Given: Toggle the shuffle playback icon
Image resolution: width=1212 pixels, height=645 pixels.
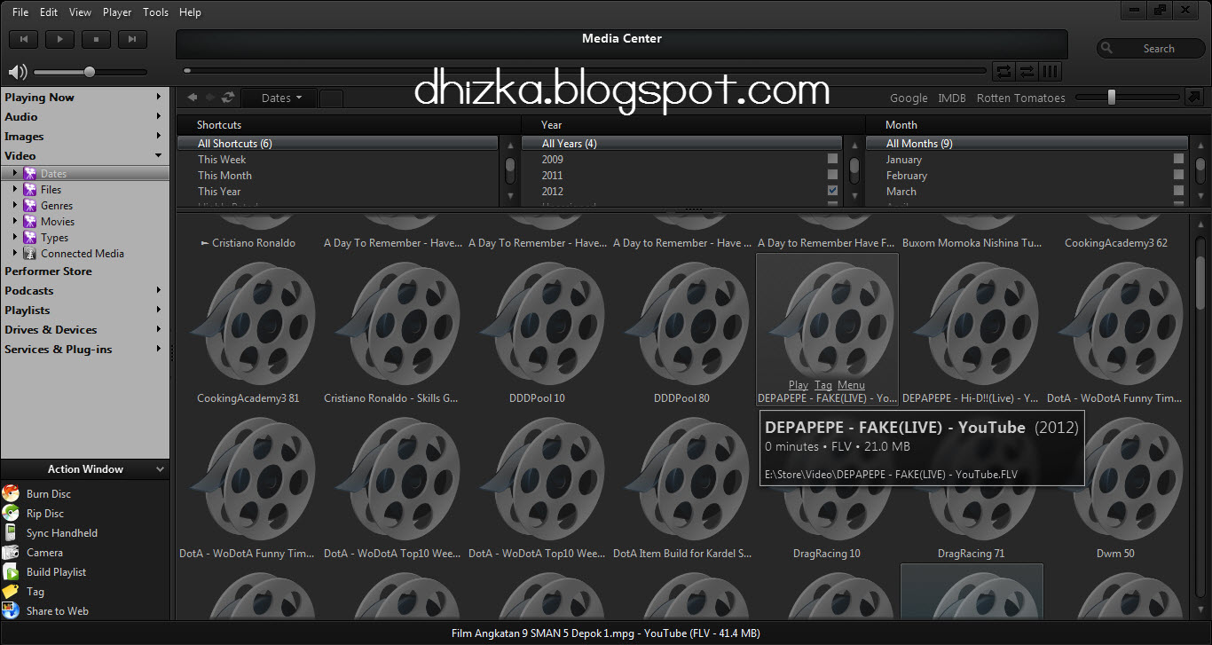Looking at the screenshot, I should click(x=1027, y=71).
